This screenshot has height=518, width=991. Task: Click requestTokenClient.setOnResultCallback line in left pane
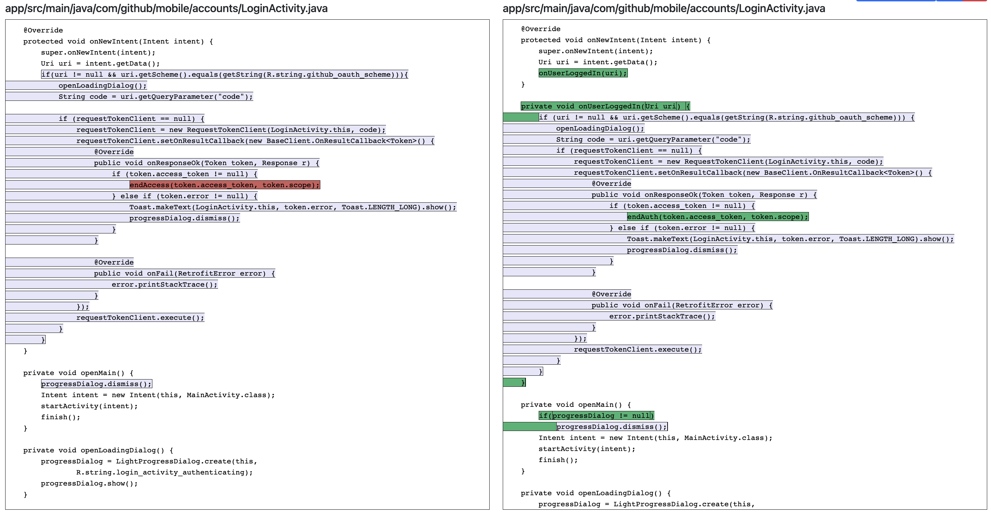click(x=255, y=141)
